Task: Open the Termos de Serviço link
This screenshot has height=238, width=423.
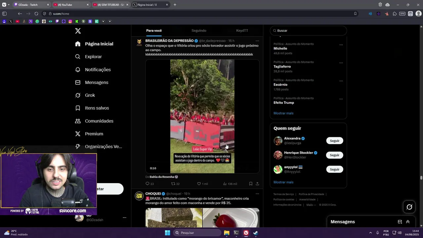Action: pos(283,194)
